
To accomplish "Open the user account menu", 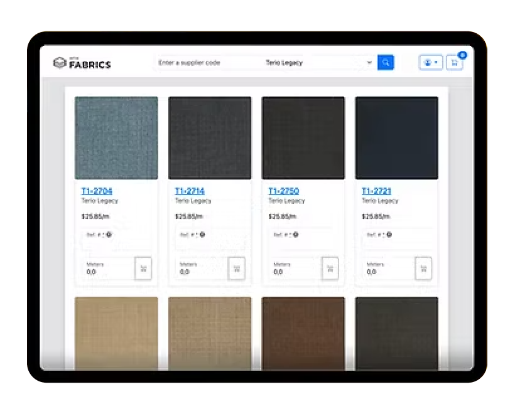I will (431, 62).
